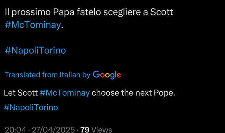Click 'Scott' ending the first Italian line
This screenshot has width=225, height=133.
tap(162, 12)
